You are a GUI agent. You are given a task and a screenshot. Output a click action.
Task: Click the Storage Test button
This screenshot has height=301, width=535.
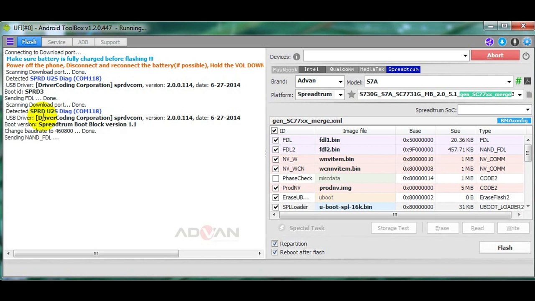tap(393, 228)
